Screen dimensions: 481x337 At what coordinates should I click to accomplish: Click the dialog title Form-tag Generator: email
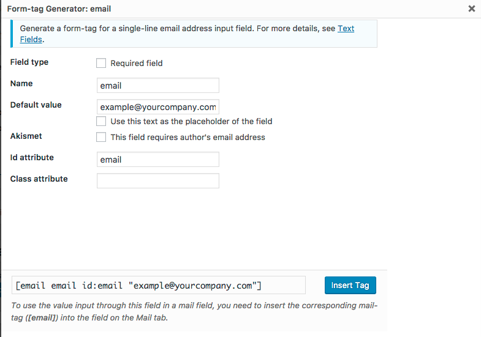59,9
